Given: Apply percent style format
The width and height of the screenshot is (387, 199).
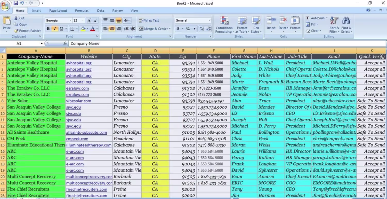Looking at the screenshot, I should click(x=188, y=29).
